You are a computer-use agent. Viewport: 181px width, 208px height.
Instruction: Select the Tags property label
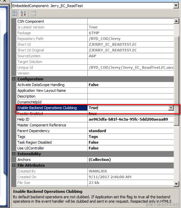pyautogui.click(x=21, y=137)
